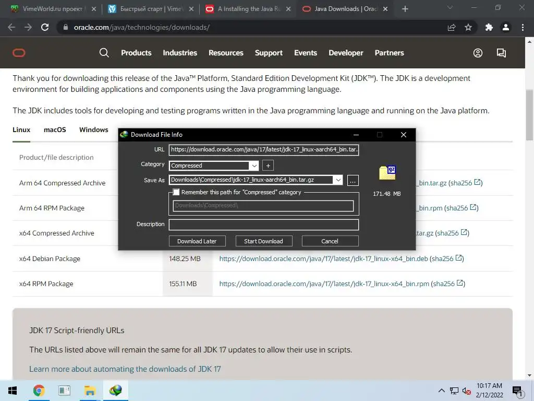The image size is (534, 401).
Task: Open the Chrome three-dot menu
Action: tap(523, 27)
